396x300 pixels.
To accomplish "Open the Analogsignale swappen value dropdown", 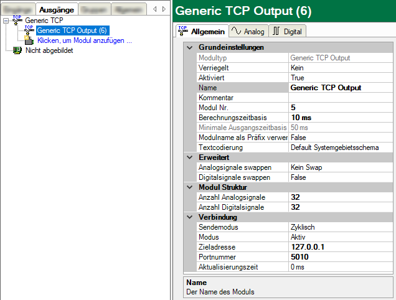I will point(341,167).
